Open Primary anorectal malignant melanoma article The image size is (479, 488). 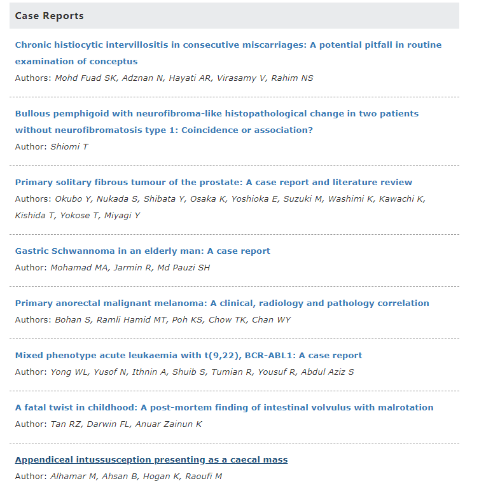click(222, 303)
